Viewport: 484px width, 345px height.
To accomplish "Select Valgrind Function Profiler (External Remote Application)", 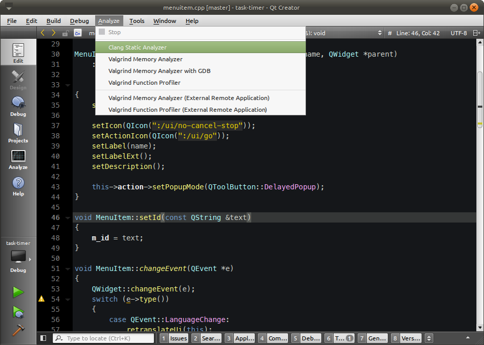I will 201,110.
